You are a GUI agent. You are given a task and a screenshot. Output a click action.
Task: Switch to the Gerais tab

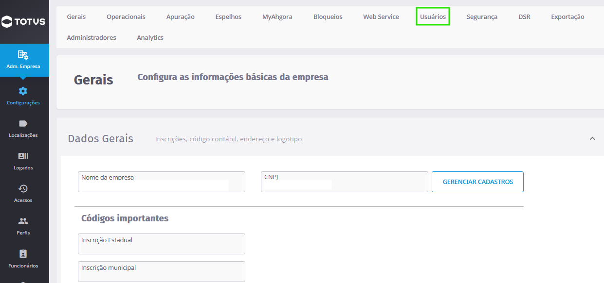click(76, 17)
